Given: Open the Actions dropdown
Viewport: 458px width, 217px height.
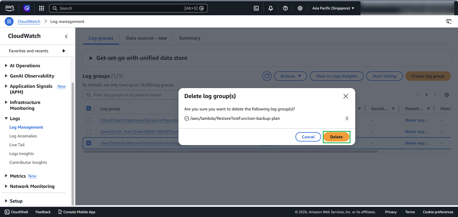Looking at the screenshot, I should point(290,76).
